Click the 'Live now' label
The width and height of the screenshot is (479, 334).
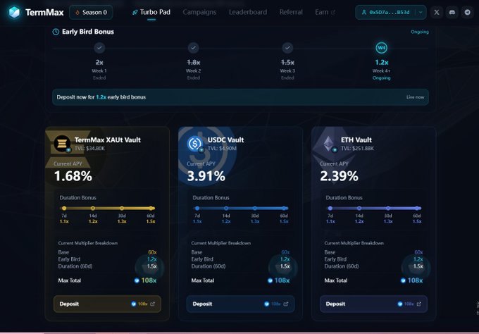tap(415, 97)
